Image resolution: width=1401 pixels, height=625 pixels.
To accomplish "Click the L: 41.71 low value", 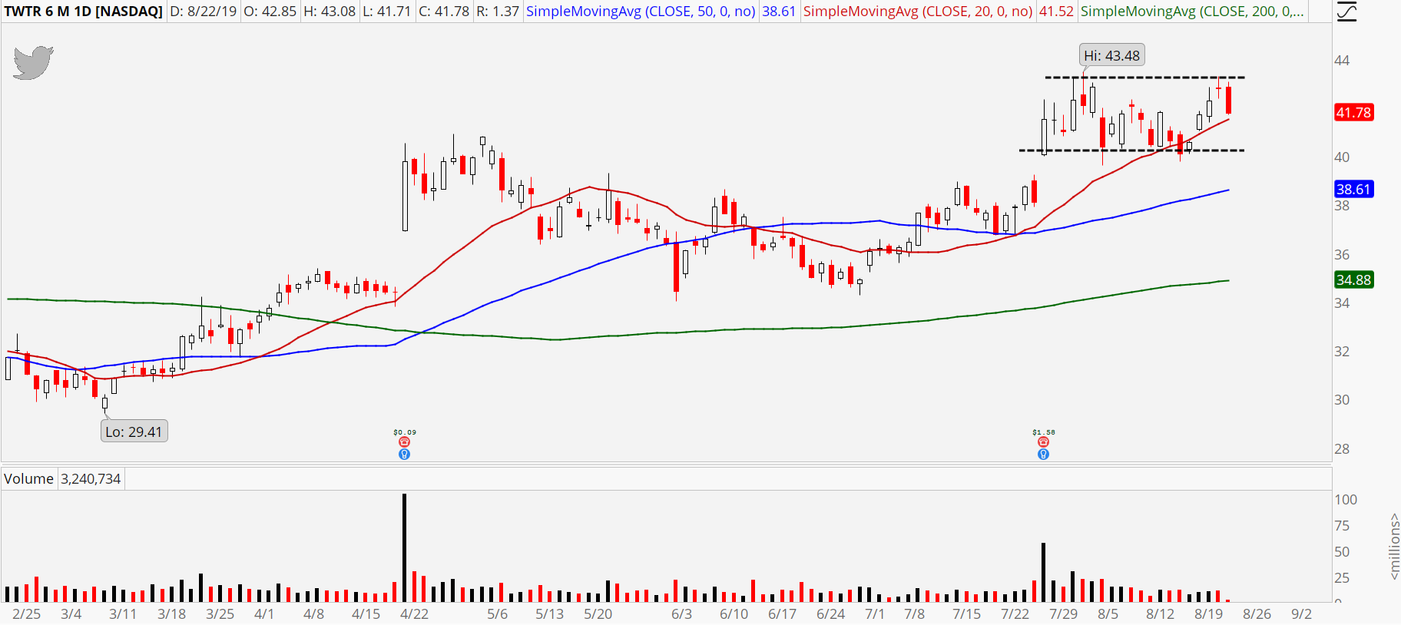I will point(387,12).
